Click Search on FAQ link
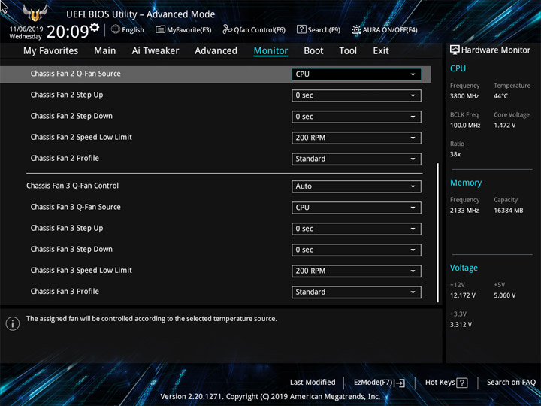The width and height of the screenshot is (541, 406). coord(511,382)
